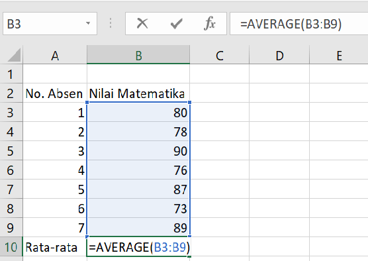Click the cell with value 76
The width and height of the screenshot is (368, 261).
[138, 170]
